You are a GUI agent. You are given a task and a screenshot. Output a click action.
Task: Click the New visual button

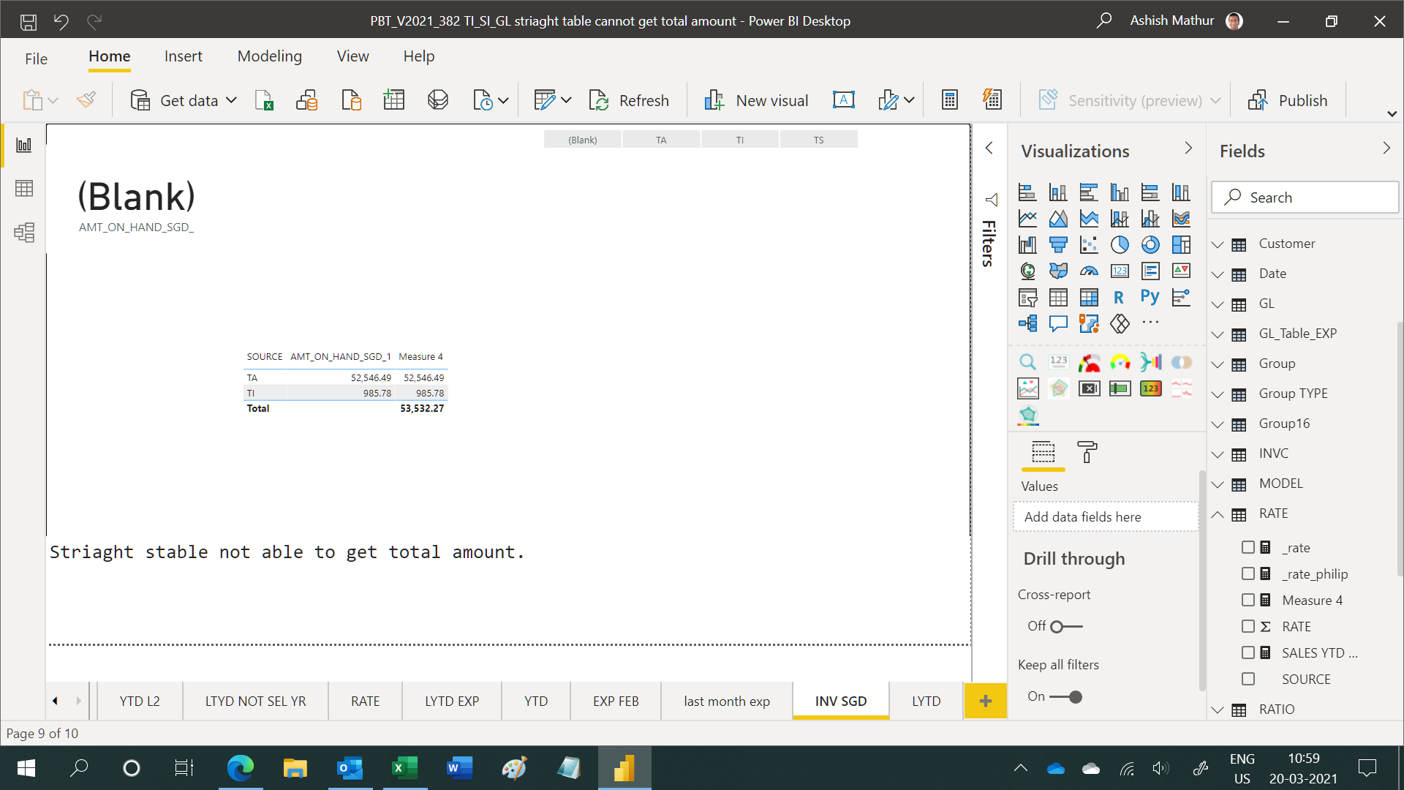click(756, 100)
